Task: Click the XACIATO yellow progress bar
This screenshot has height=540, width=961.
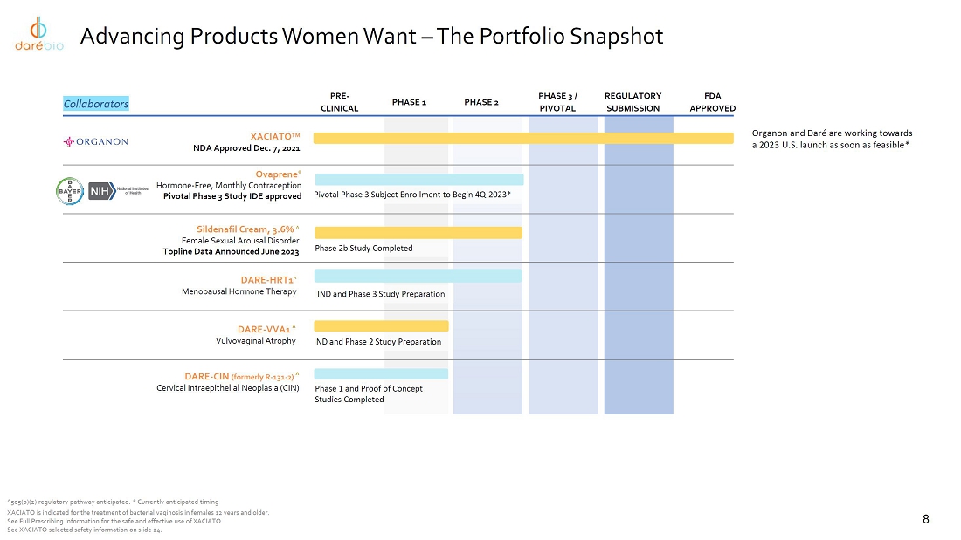Action: [x=522, y=138]
